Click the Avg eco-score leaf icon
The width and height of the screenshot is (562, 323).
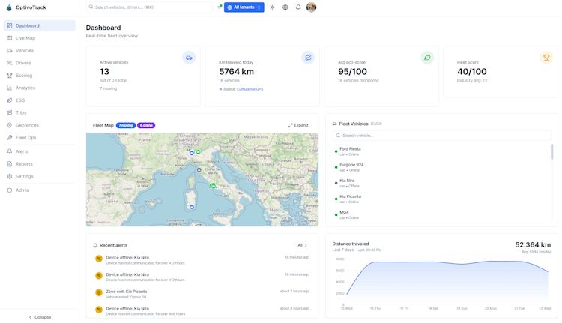(427, 58)
